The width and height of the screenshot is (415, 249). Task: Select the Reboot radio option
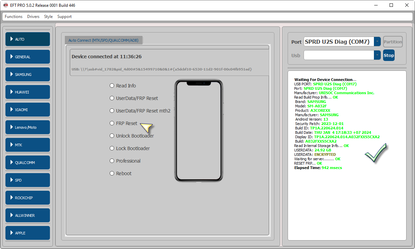tap(120, 173)
